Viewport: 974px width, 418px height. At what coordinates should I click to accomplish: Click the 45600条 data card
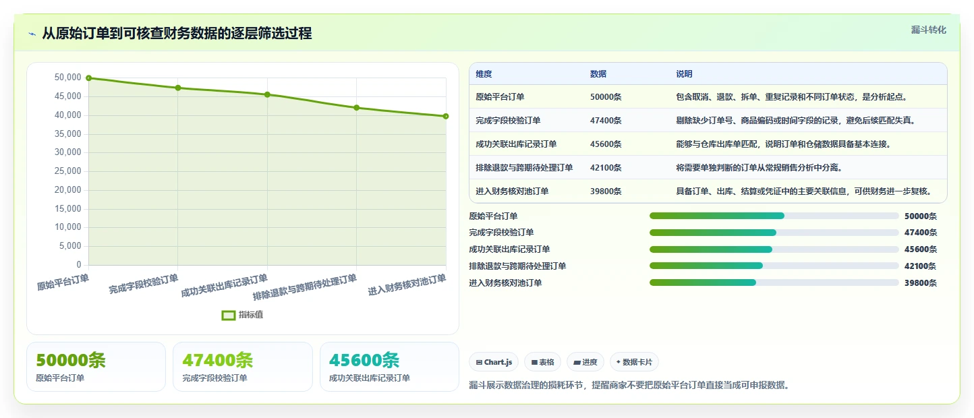click(x=389, y=367)
